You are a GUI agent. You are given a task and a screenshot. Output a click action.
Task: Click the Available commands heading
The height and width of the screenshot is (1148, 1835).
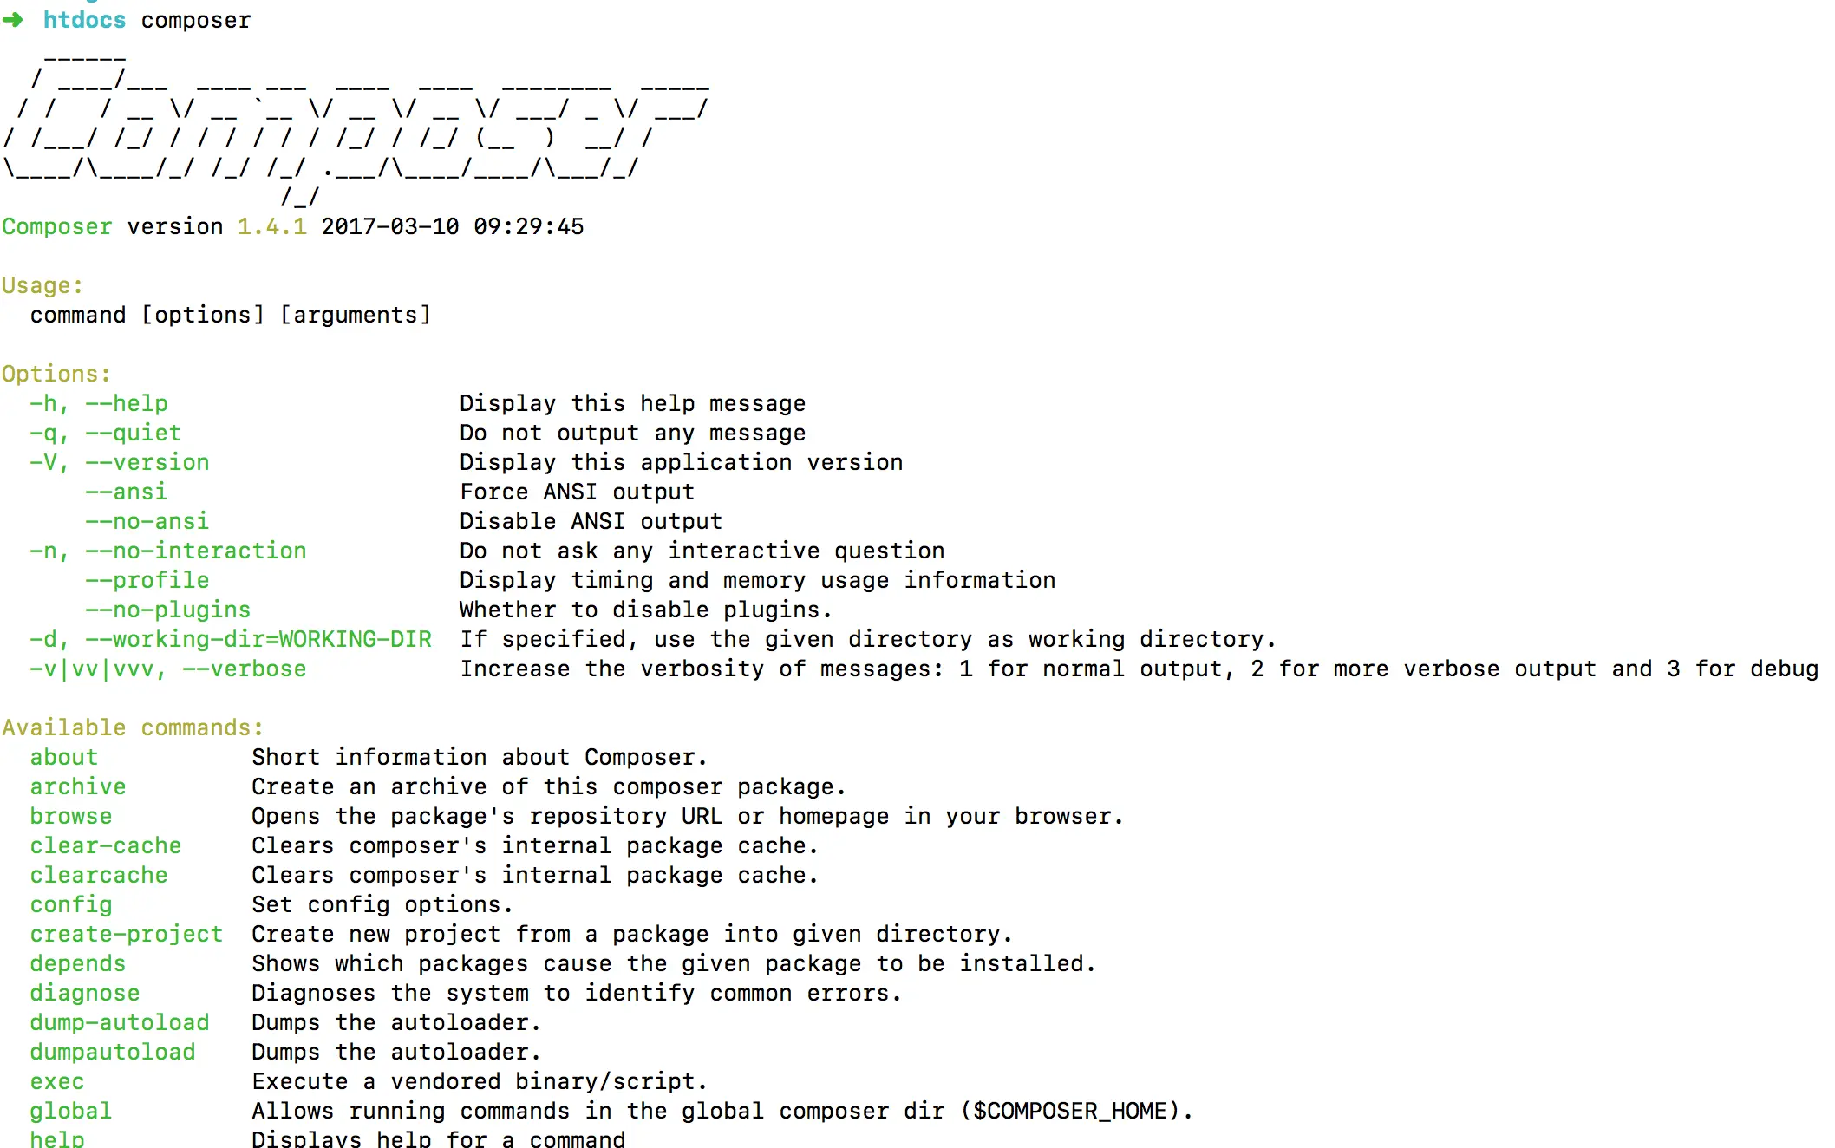[133, 727]
